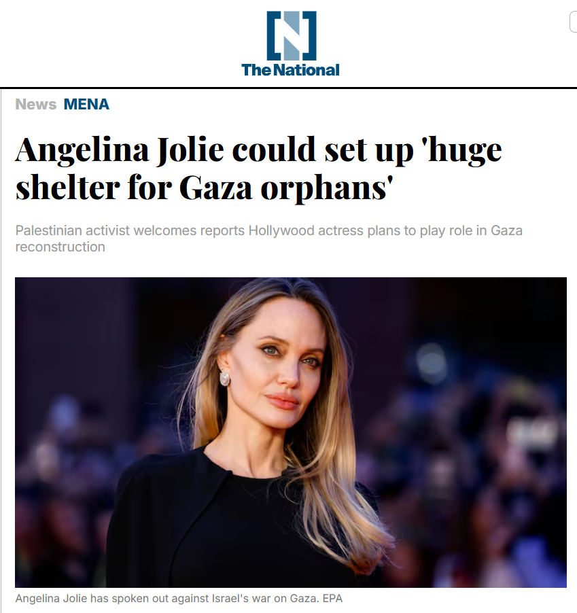The width and height of the screenshot is (577, 613).
Task: Click the partially visible button at top right
Action: 573,22
